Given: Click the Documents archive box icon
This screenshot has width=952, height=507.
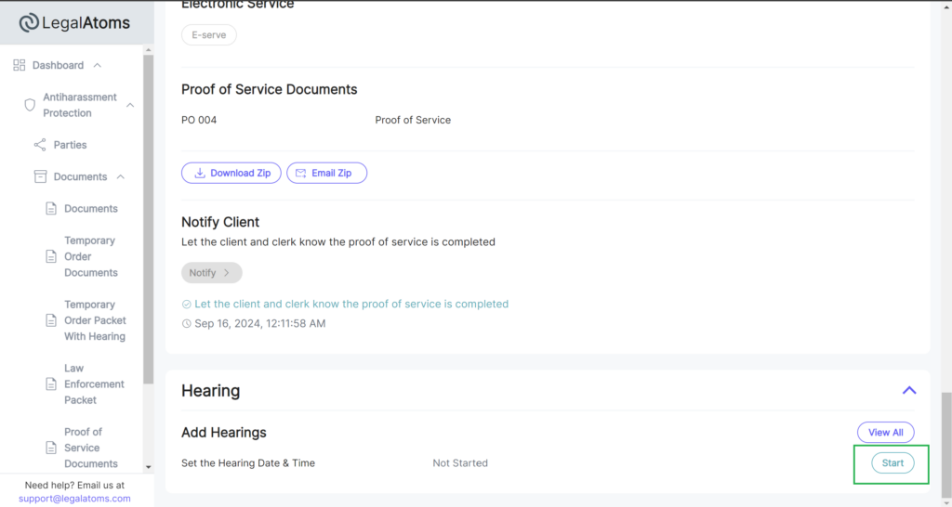Looking at the screenshot, I should pos(40,176).
